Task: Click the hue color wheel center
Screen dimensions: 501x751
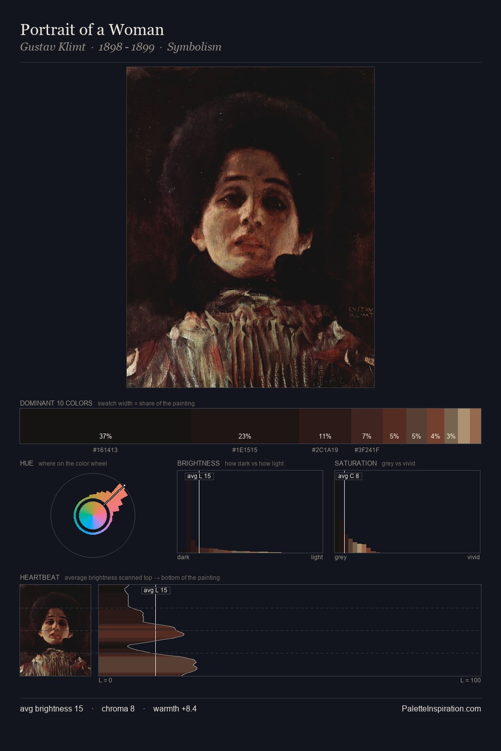Action: point(93,515)
